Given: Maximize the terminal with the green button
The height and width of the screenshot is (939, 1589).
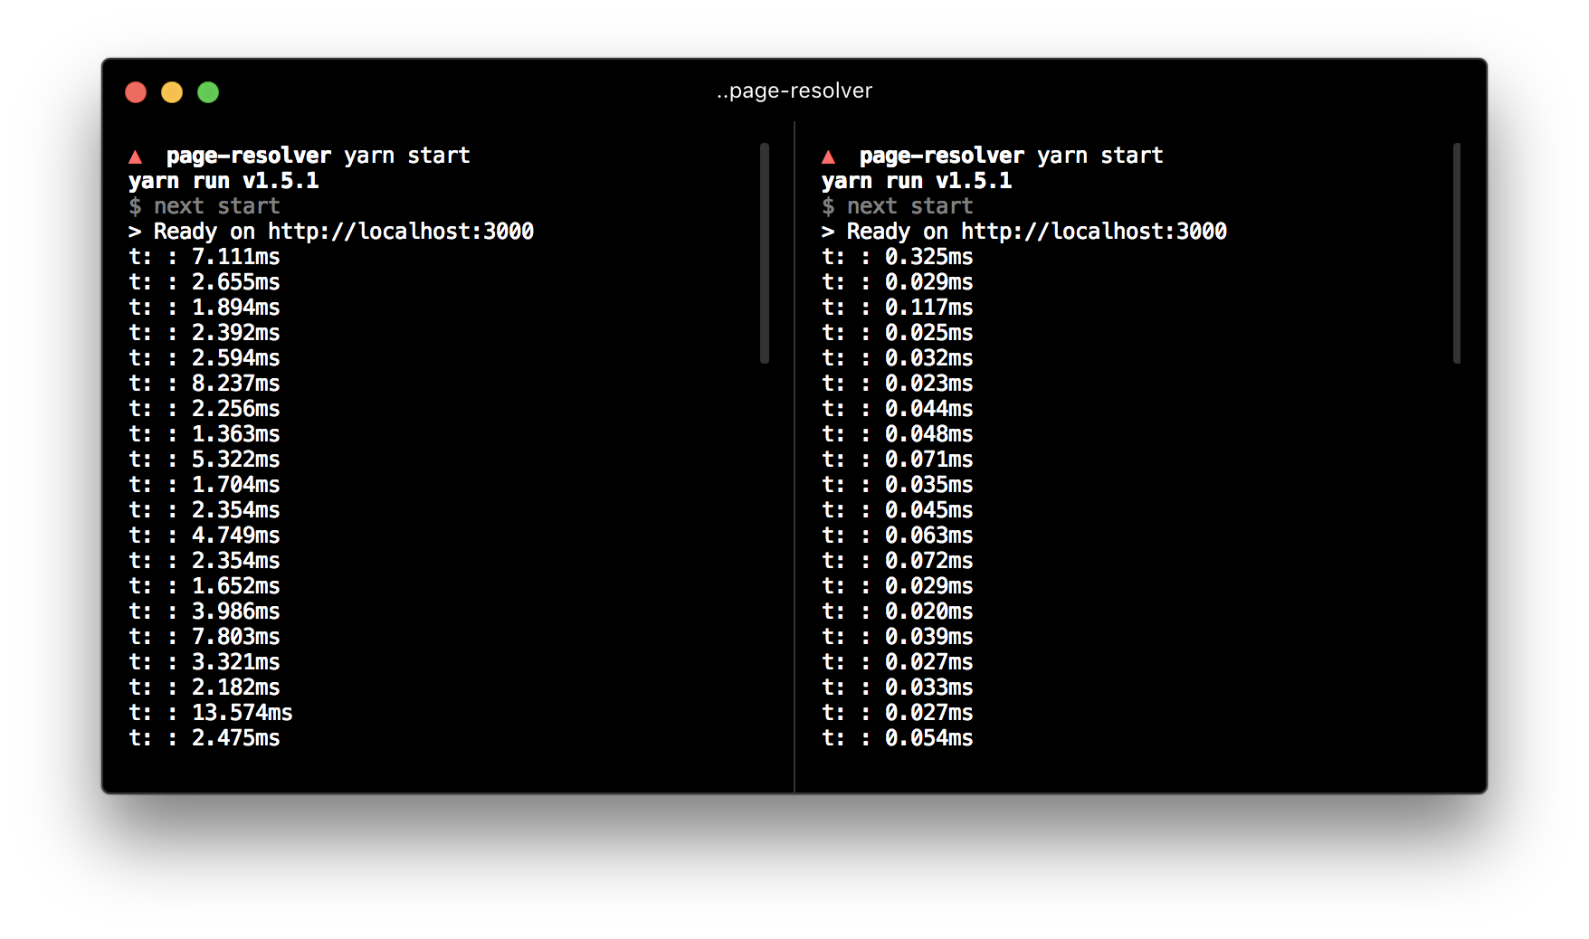Looking at the screenshot, I should tap(208, 92).
